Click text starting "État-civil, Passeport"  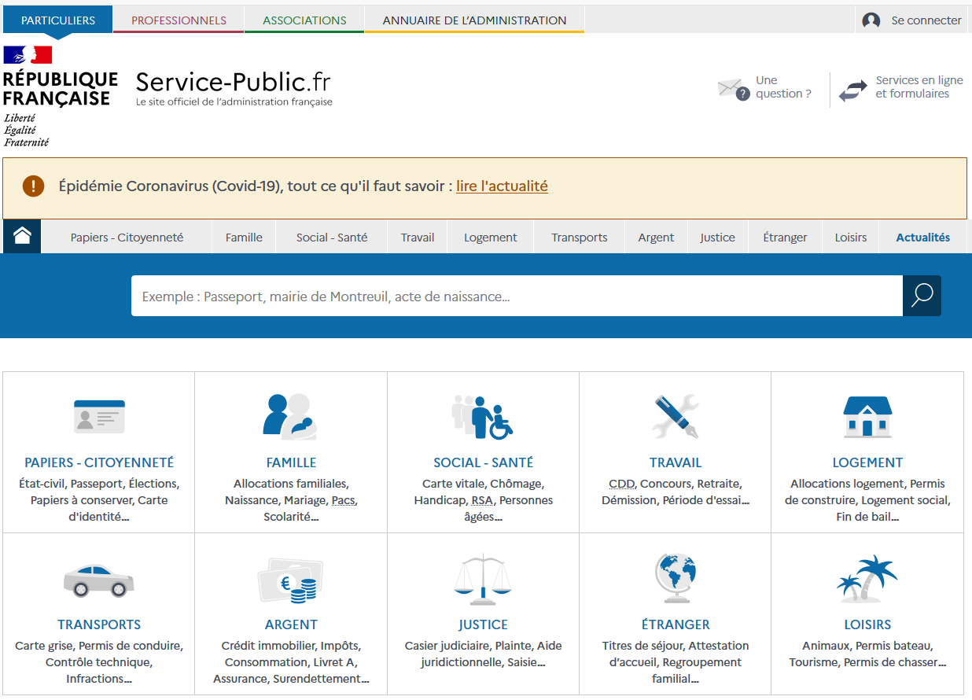coord(99,500)
